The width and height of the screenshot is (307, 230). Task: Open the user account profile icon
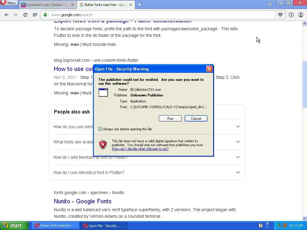(301, 15)
